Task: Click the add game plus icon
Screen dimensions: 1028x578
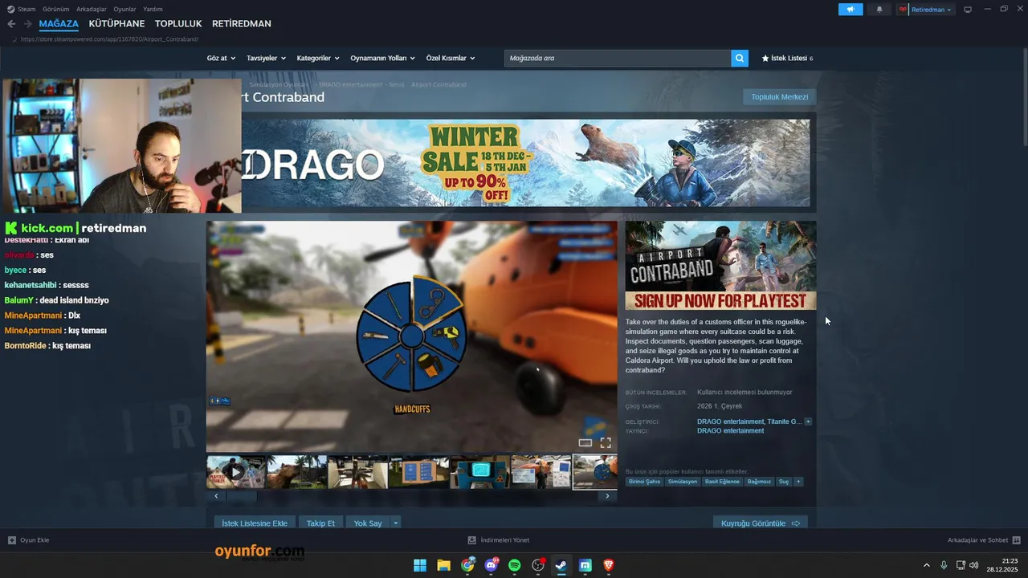Action: click(12, 540)
